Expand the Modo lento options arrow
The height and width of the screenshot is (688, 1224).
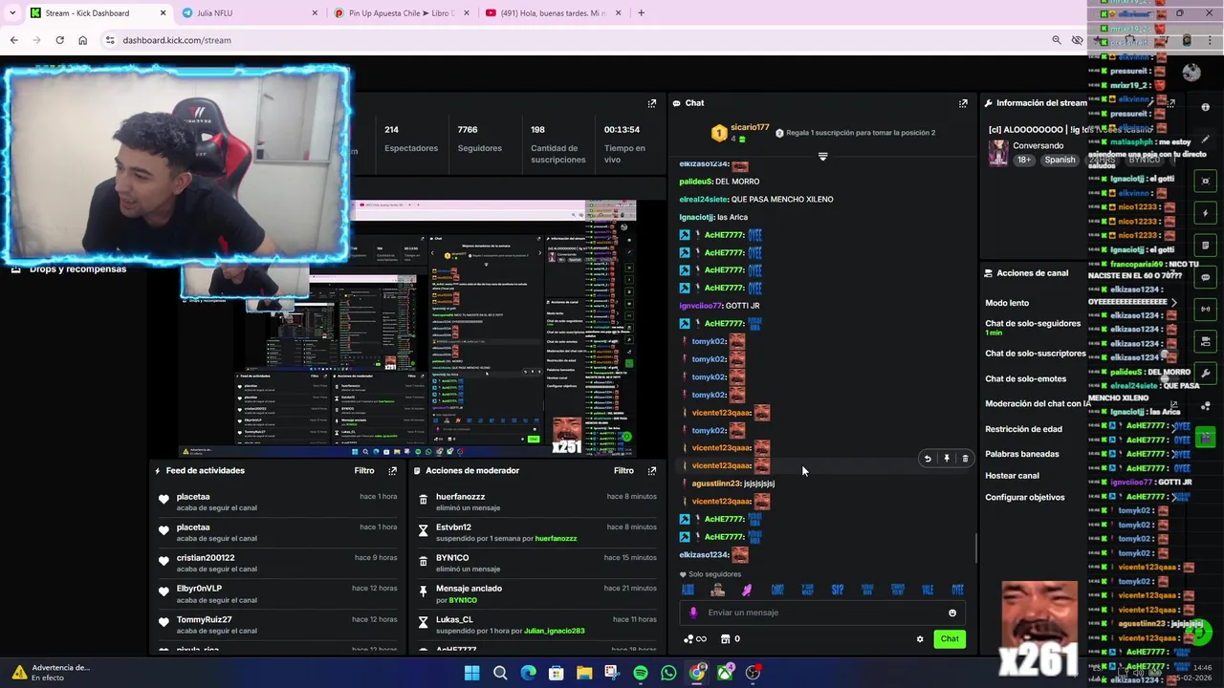pos(1174,303)
